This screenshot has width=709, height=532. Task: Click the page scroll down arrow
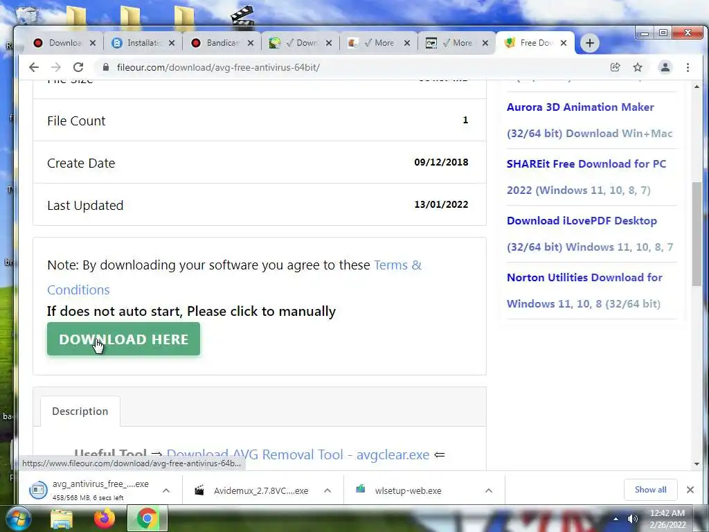[697, 463]
